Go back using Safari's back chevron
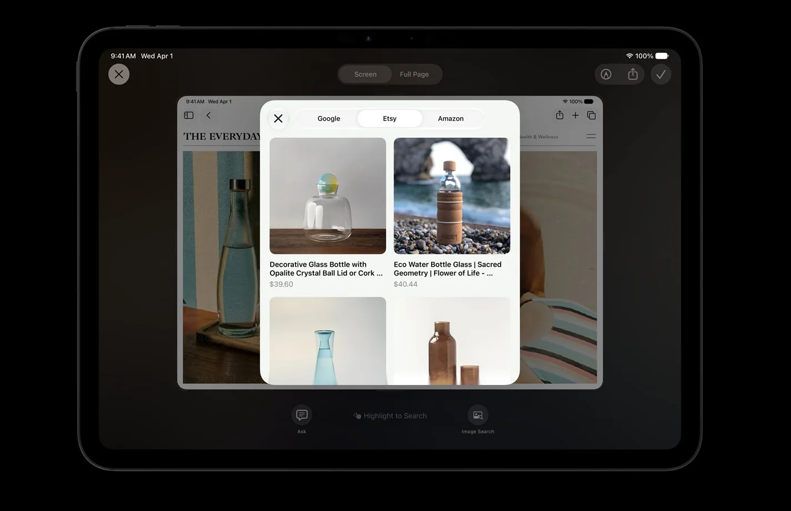Image resolution: width=791 pixels, height=511 pixels. tap(208, 116)
